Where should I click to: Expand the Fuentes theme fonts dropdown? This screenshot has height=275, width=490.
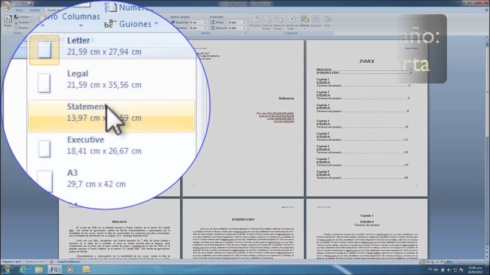[24, 22]
